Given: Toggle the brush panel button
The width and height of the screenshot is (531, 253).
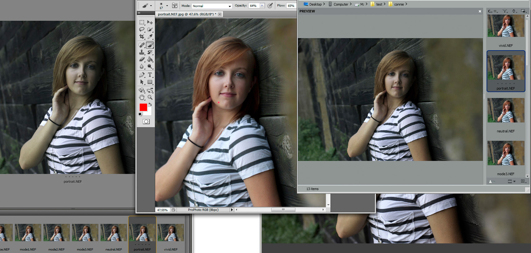Looking at the screenshot, I should 175,6.
